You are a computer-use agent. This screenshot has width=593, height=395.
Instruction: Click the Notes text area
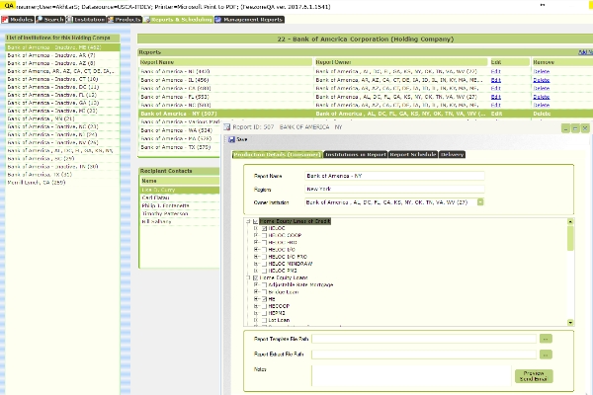tap(411, 375)
